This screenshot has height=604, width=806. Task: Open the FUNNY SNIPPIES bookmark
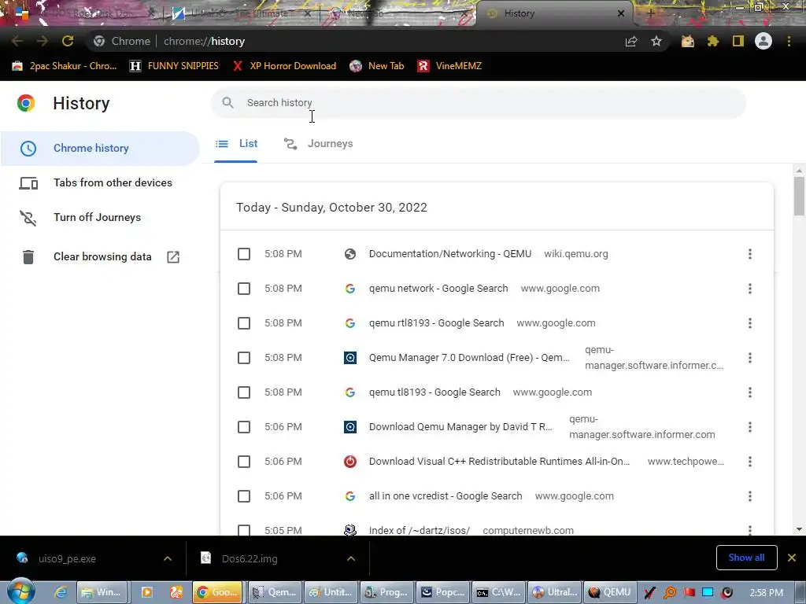tap(174, 66)
